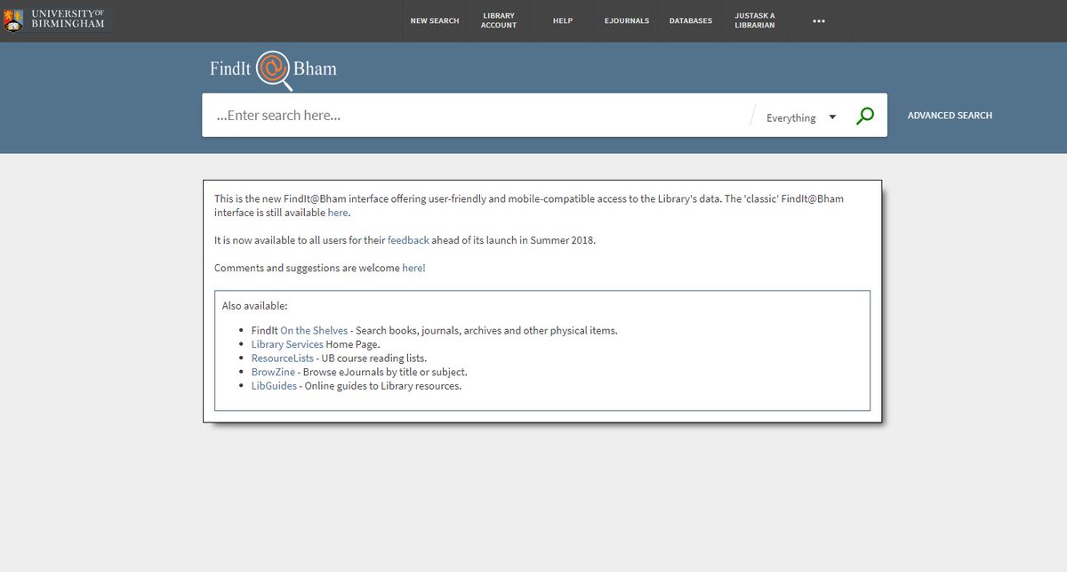
Task: Select New Search in the top menu
Action: click(434, 20)
